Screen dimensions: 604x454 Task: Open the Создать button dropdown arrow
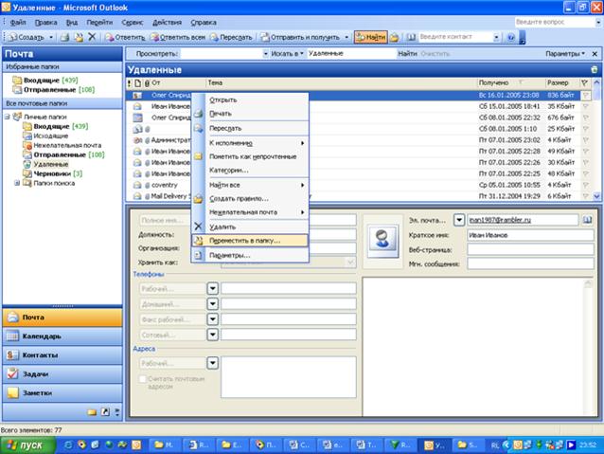point(51,37)
